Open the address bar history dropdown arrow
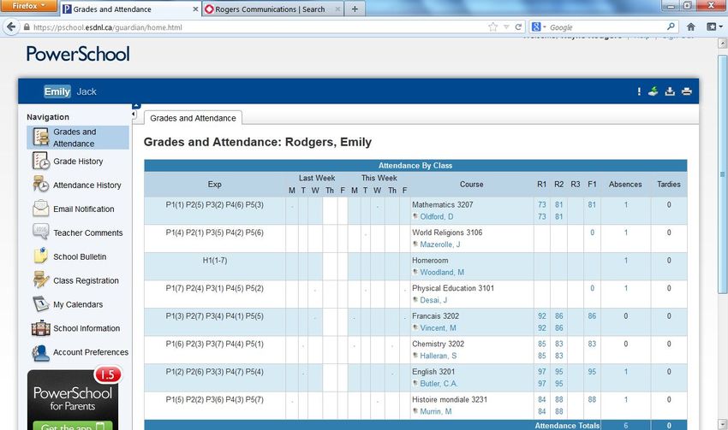This screenshot has height=430, width=728. pyautogui.click(x=506, y=27)
